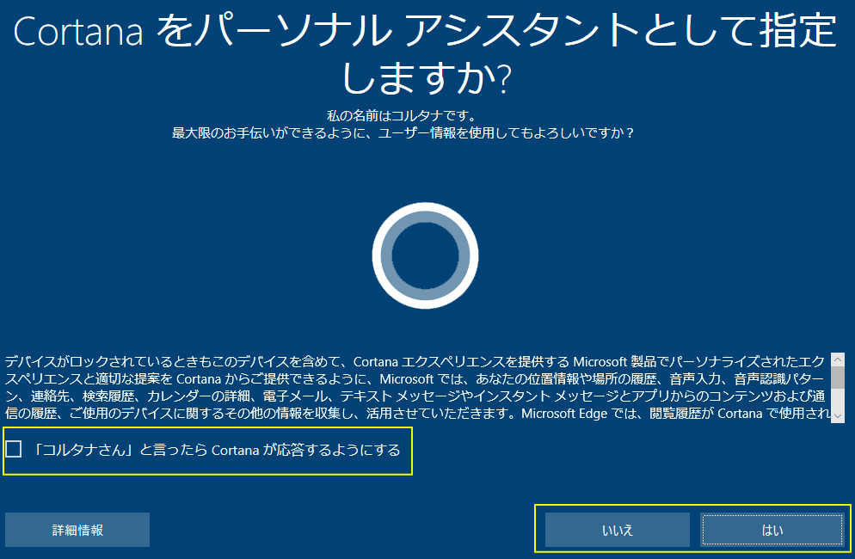Click the line starting '最大限のお手伝いができるように'
The width and height of the screenshot is (855, 559).
point(403,133)
